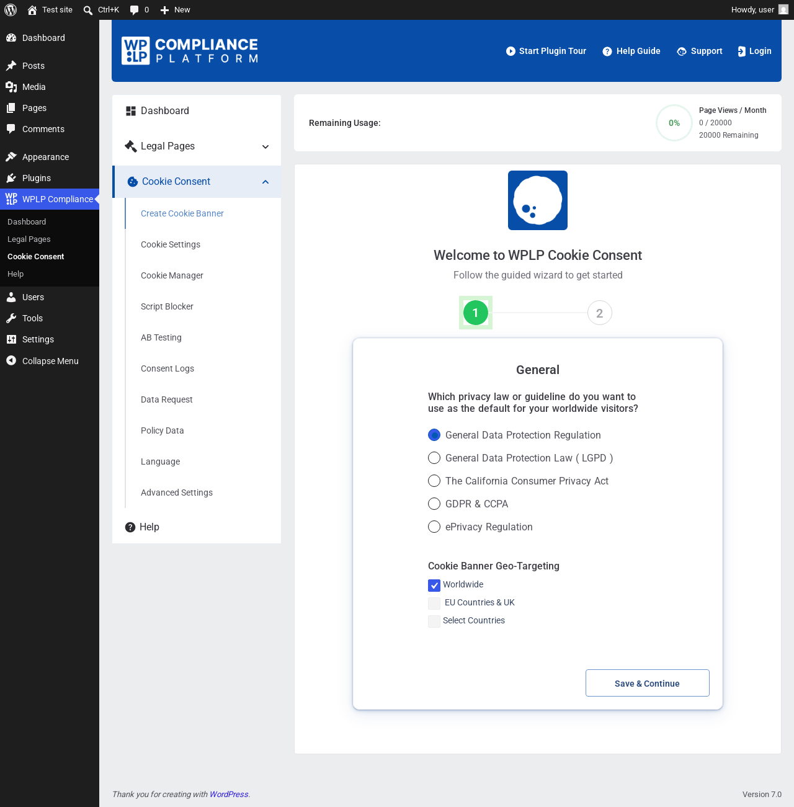Click the WPLP Compliance Platform logo
Screen dimensions: 794x807
[190, 51]
